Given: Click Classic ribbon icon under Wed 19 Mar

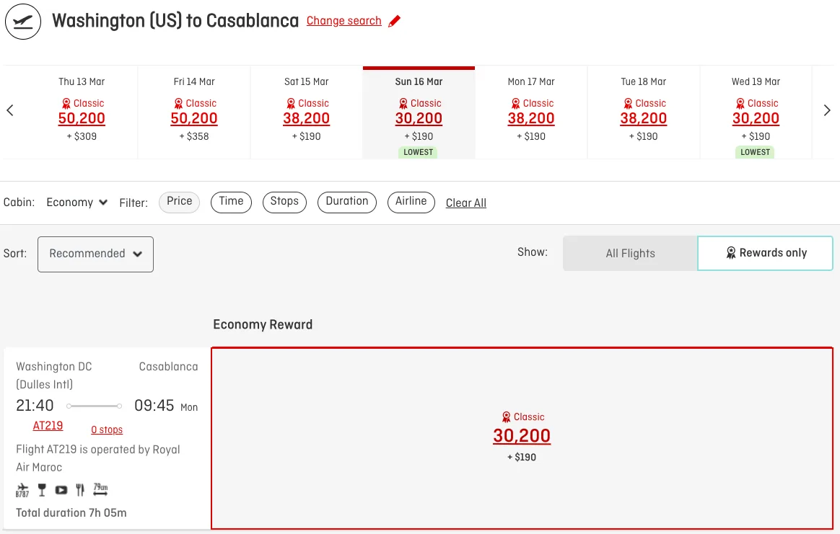Looking at the screenshot, I should point(740,103).
